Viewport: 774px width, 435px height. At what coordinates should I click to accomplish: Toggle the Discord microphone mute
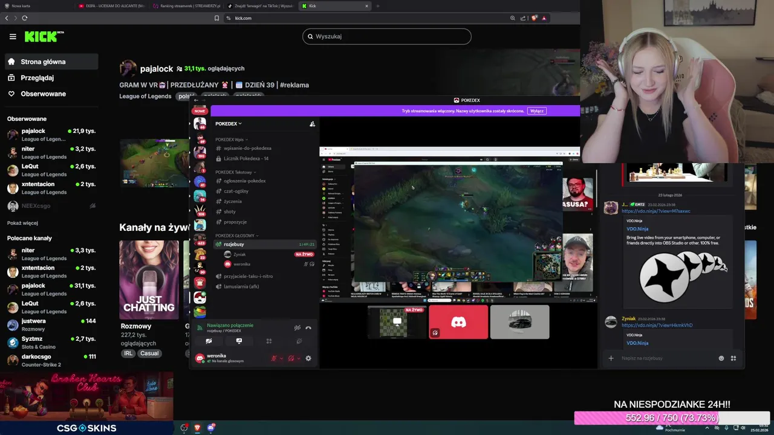coord(274,358)
